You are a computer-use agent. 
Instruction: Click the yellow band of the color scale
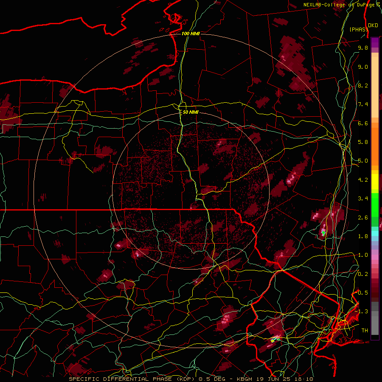click(375, 182)
